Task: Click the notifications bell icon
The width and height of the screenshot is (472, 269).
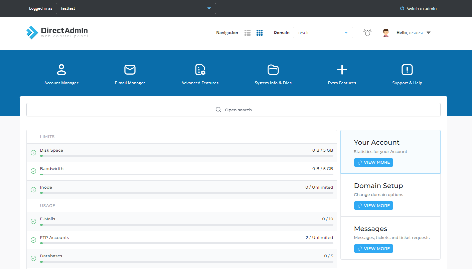Action: (367, 33)
